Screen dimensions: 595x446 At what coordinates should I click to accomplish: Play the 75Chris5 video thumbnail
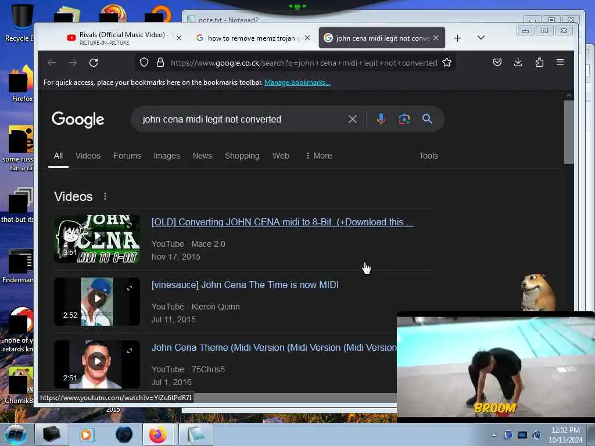click(97, 364)
